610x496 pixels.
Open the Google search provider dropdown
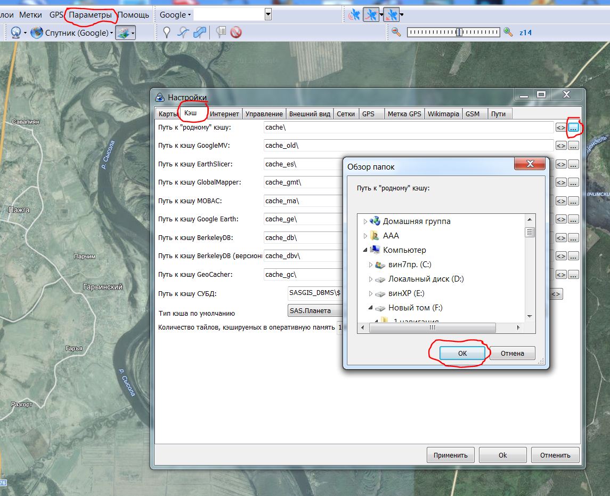pos(175,15)
